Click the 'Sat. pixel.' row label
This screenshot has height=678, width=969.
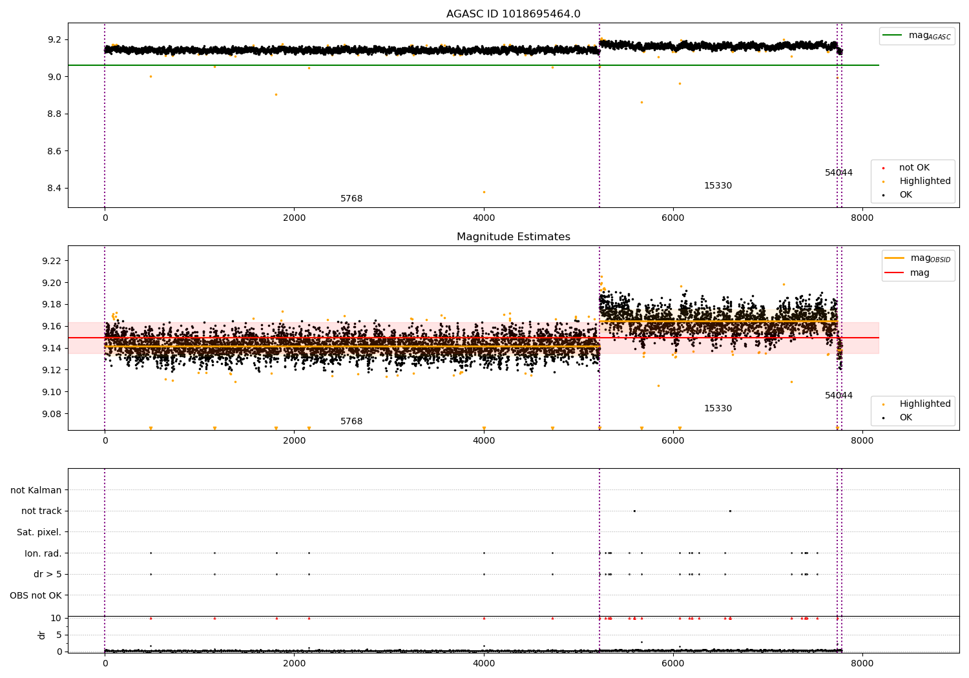pyautogui.click(x=39, y=533)
